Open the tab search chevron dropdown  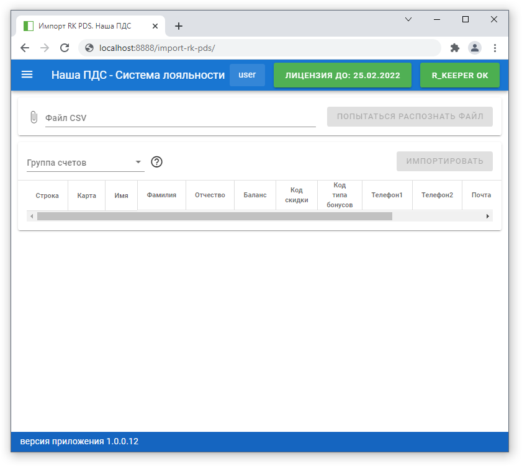pos(408,19)
